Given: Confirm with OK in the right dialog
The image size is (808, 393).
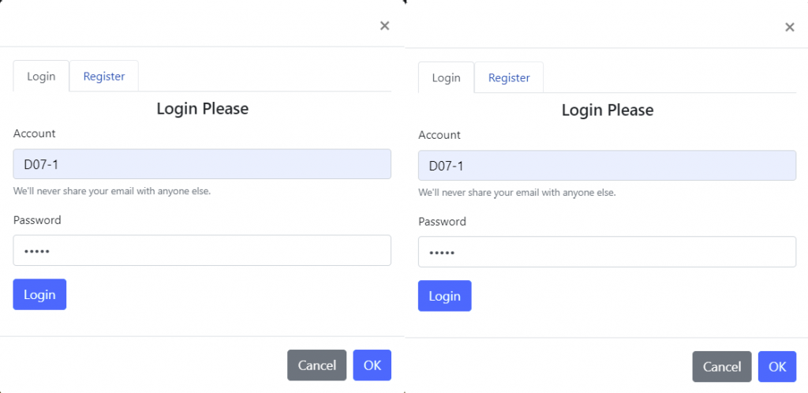Looking at the screenshot, I should tap(776, 367).
